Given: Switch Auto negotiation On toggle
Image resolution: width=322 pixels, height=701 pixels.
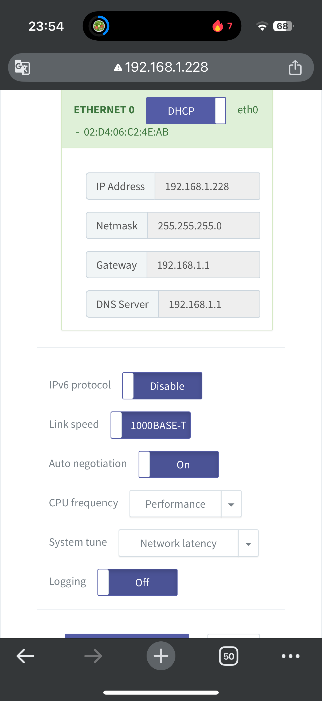Looking at the screenshot, I should coord(179,464).
